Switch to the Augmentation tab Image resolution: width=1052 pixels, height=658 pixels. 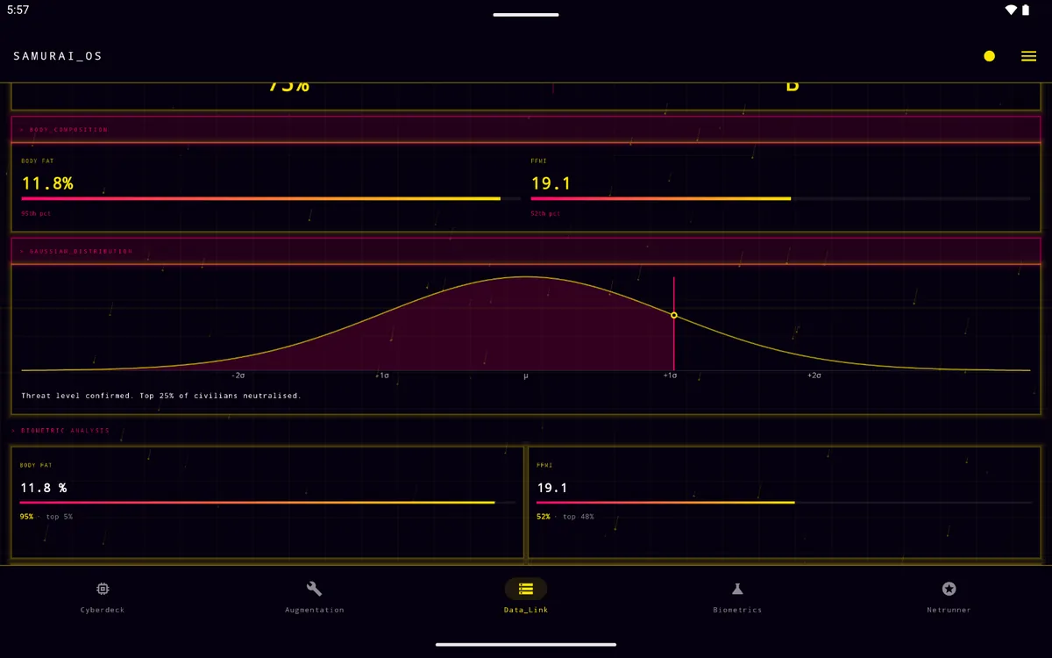coord(315,597)
